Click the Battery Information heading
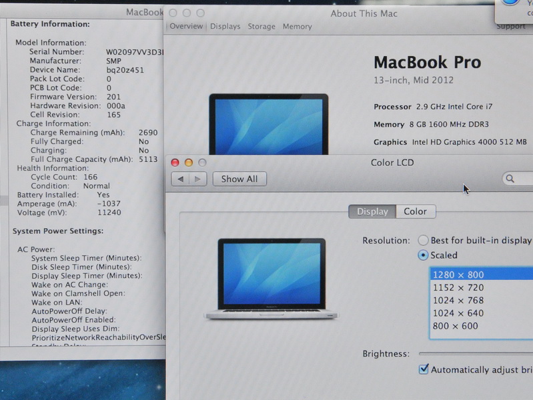 (x=50, y=24)
